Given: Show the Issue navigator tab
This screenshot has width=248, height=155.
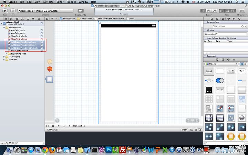Looking at the screenshot, I should point(22,19).
